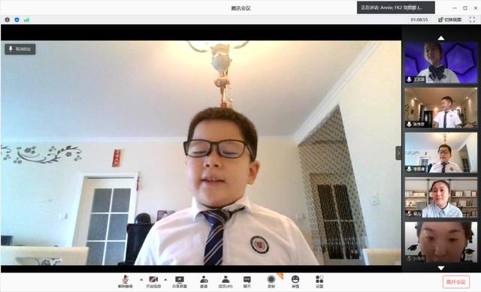Image resolution: width=481 pixels, height=292 pixels.
Task: Open the settings grid icon
Action: pos(319,281)
